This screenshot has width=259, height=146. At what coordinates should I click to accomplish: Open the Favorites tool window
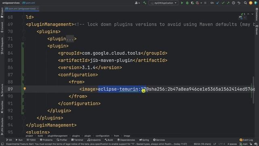coord(2,107)
